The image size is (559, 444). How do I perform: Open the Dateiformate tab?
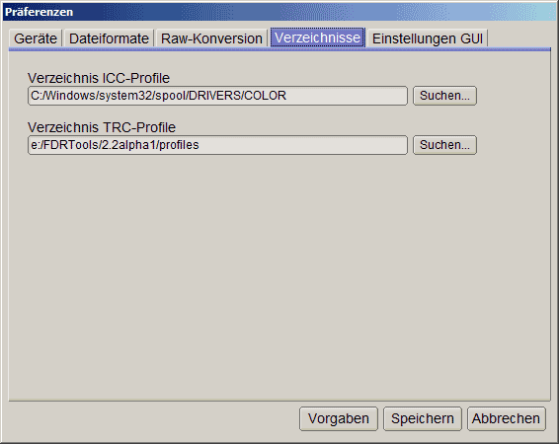click(x=109, y=38)
